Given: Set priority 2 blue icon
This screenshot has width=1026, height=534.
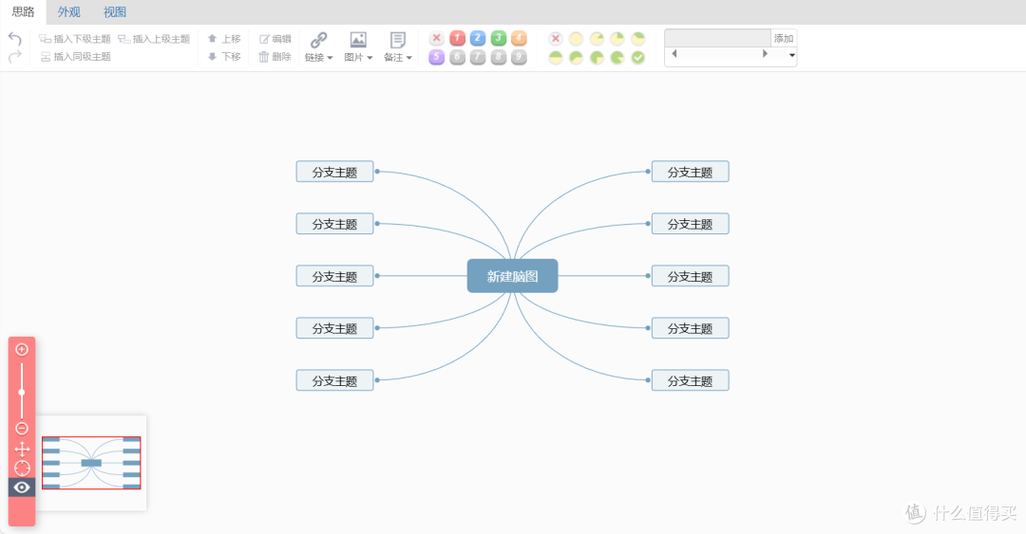Looking at the screenshot, I should 478,39.
